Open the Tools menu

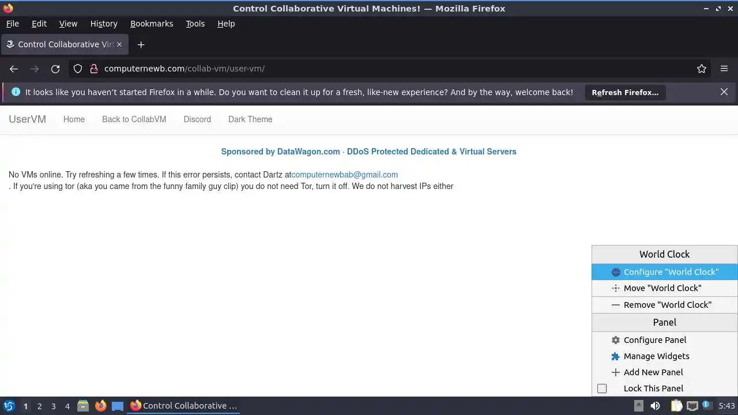(x=195, y=24)
